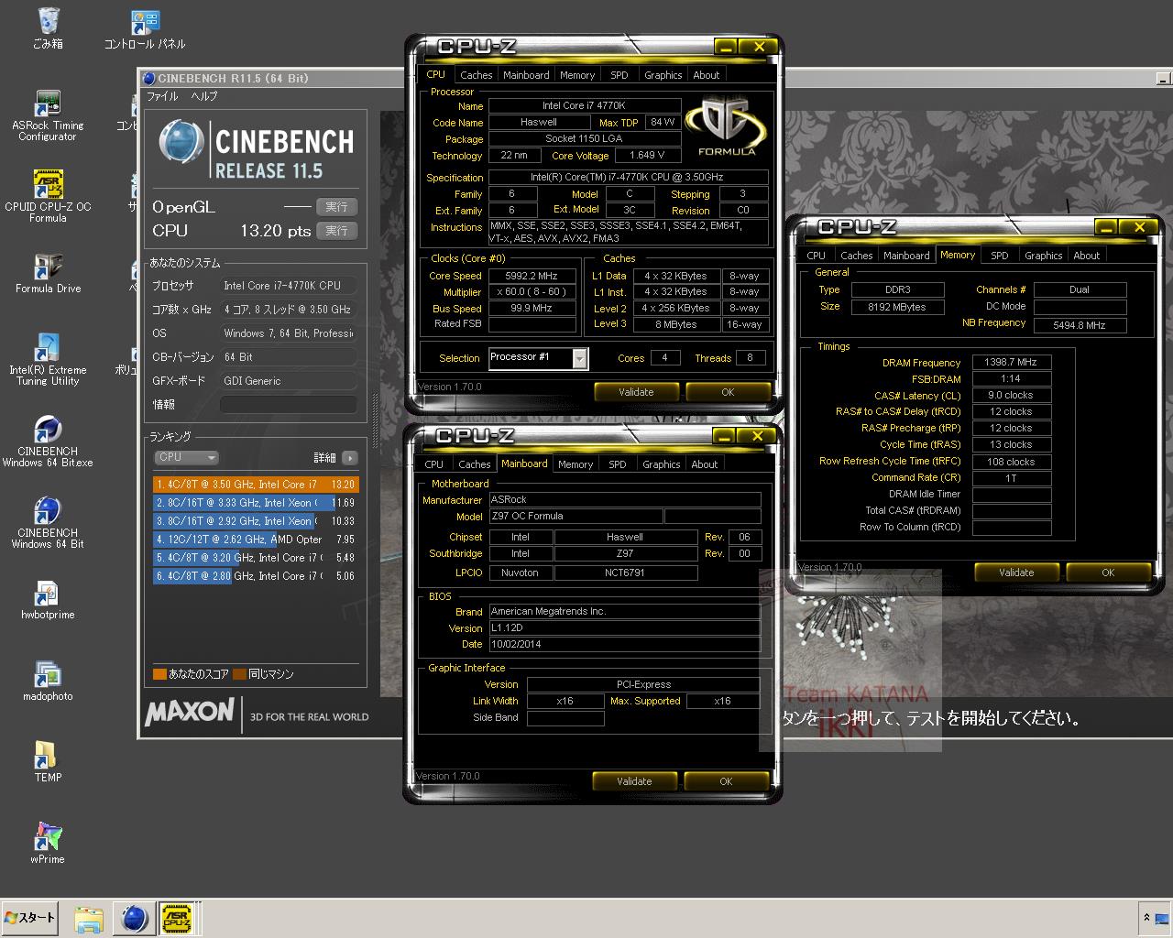Open Mainboard tab in Memory CPU-Z window

(x=906, y=256)
